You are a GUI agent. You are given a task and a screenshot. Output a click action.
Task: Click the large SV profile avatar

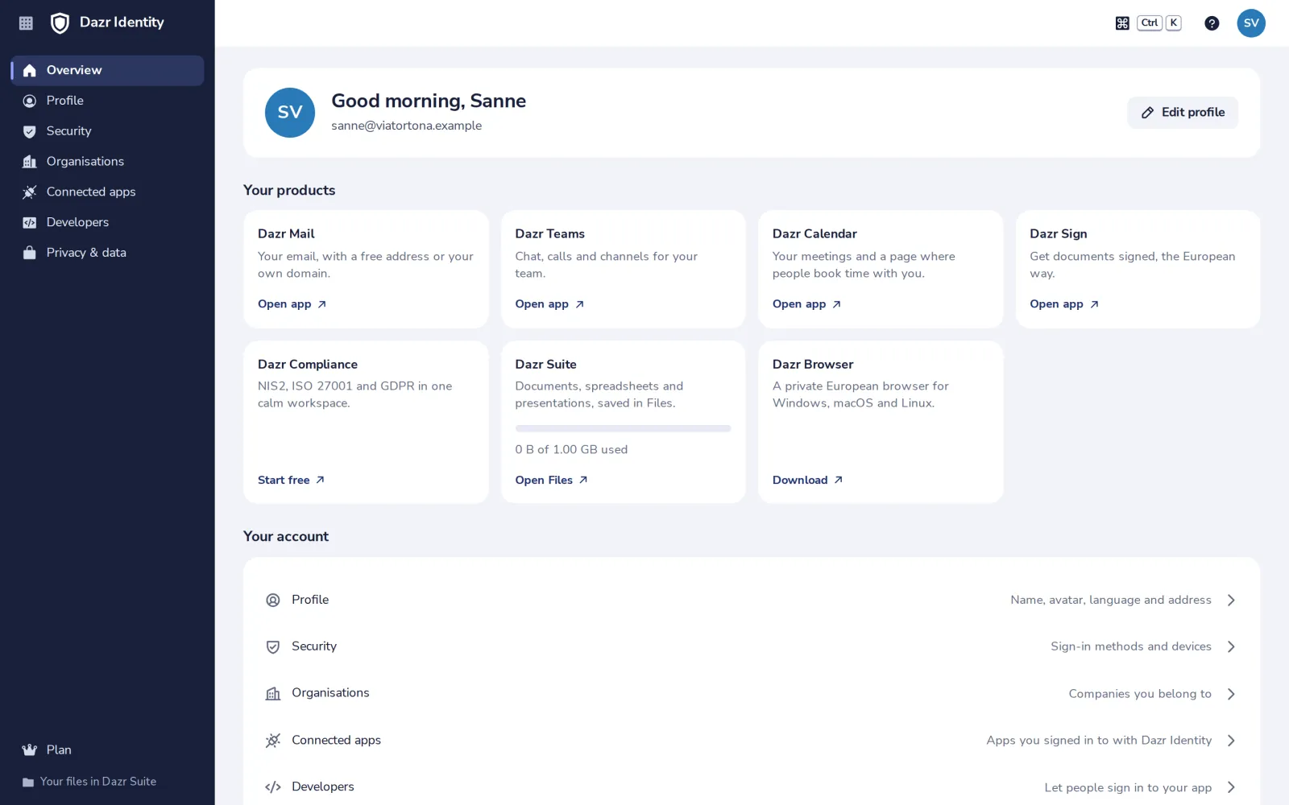coord(290,113)
